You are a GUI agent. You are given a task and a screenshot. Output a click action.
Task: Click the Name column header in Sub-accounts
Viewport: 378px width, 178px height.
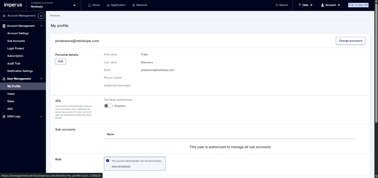pos(111,134)
